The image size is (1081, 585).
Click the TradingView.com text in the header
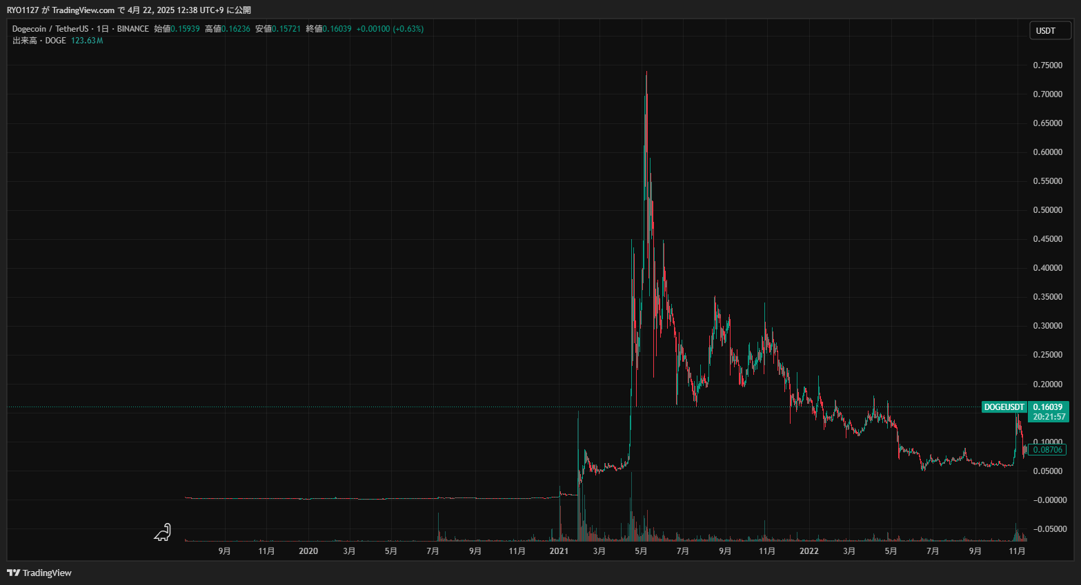(83, 10)
